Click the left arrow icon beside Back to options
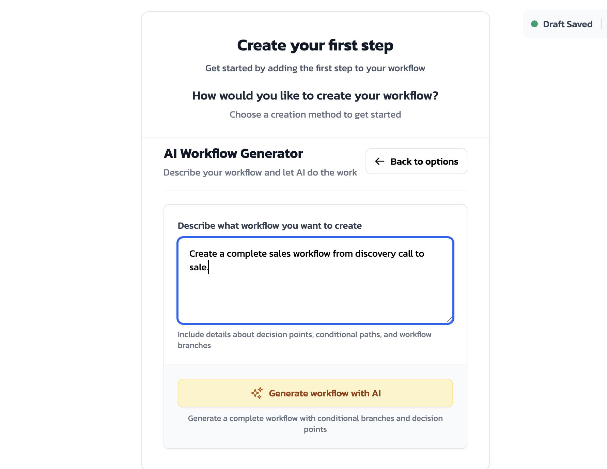The height and width of the screenshot is (469, 607). tap(379, 162)
